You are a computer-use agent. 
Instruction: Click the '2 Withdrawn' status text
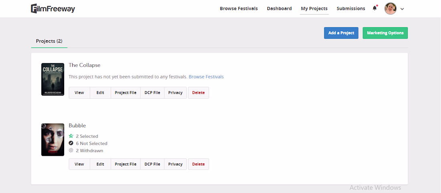89,151
